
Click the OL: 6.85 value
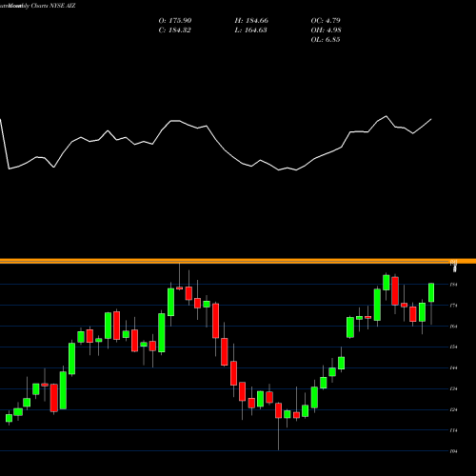[x=326, y=40]
